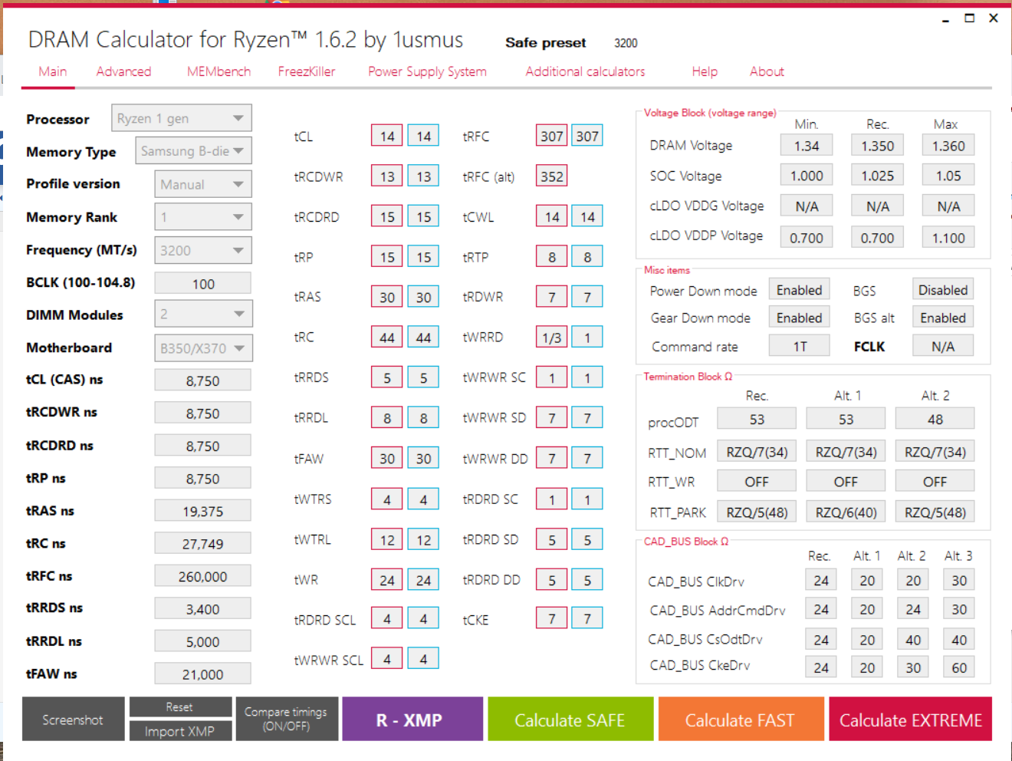The image size is (1012, 761).
Task: Click the red tRAS value box
Action: coord(387,297)
